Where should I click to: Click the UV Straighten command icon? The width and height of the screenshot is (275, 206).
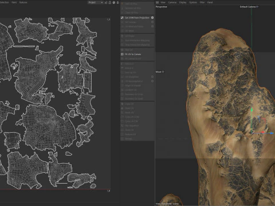(x=122, y=77)
